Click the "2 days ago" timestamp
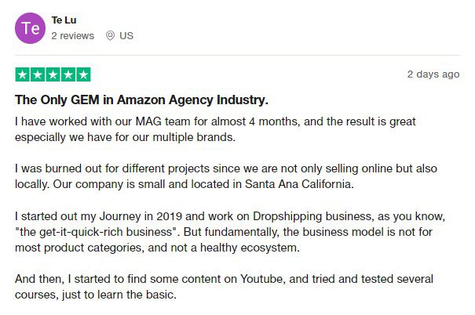The width and height of the screenshot is (475, 315). click(x=433, y=74)
